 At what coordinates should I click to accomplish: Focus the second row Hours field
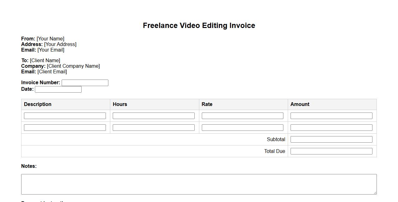154,128
